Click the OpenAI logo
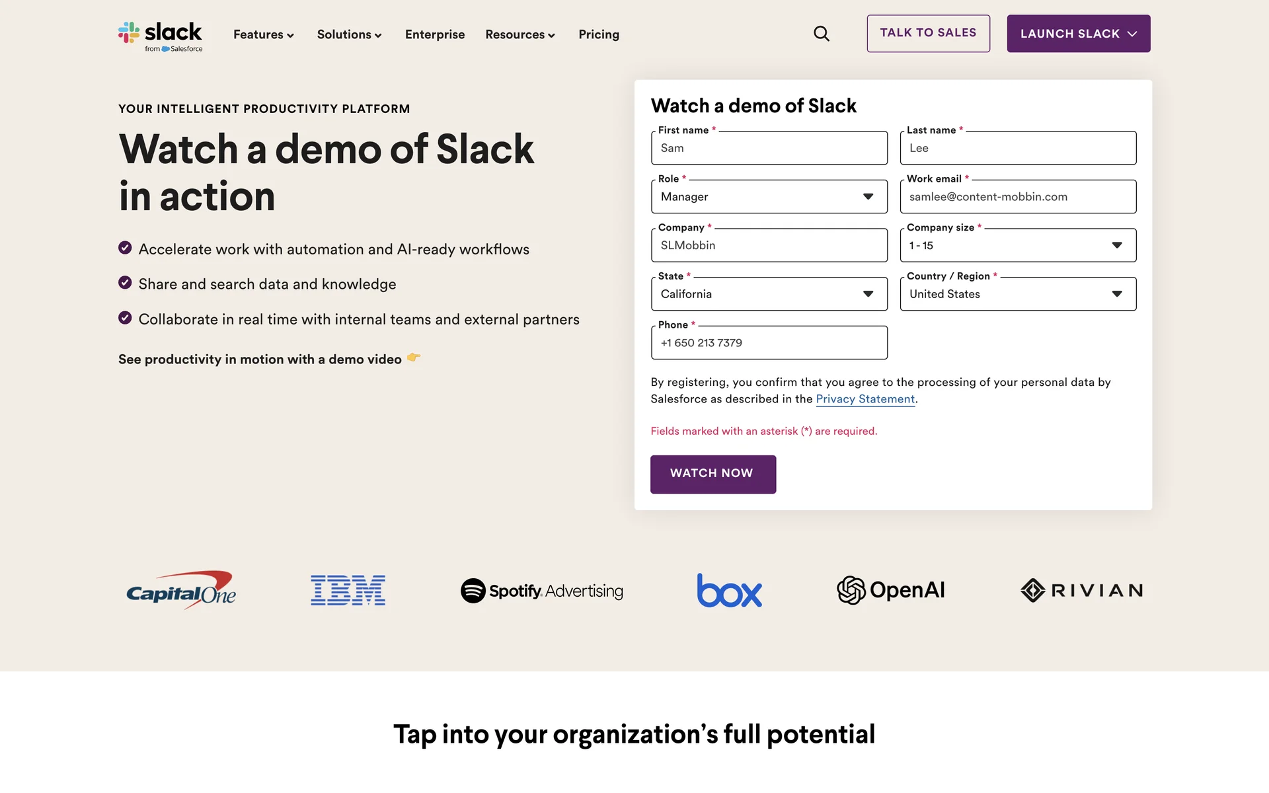This screenshot has height=793, width=1269. (x=890, y=590)
